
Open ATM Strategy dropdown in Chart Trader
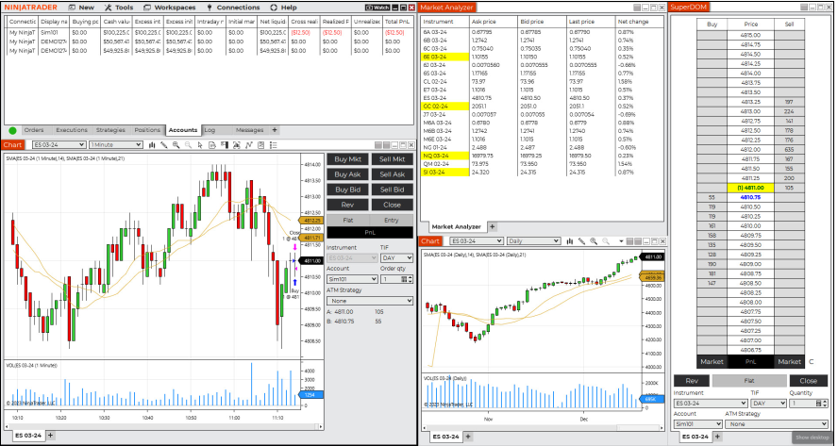370,301
